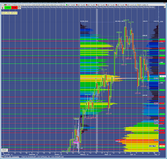Click the 93.09m volume label

[84, 21]
